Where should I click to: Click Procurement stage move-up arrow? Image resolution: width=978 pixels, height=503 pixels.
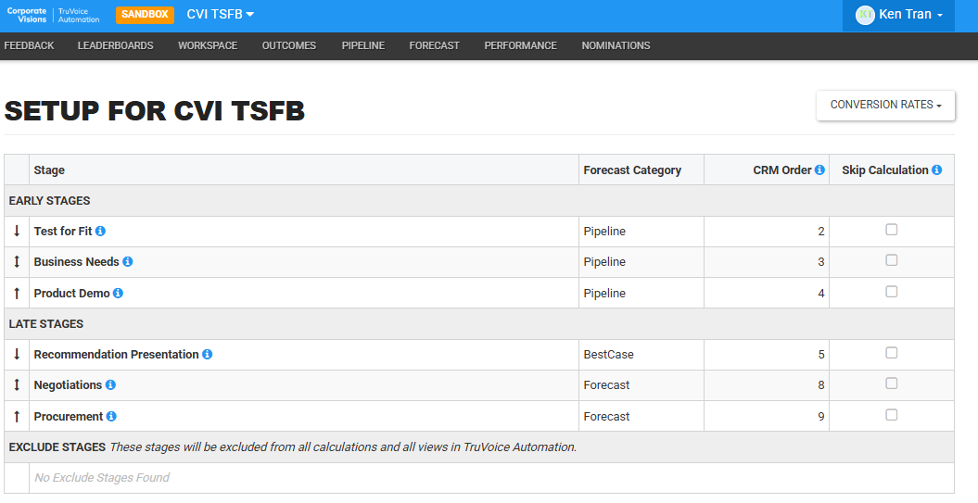coord(17,416)
